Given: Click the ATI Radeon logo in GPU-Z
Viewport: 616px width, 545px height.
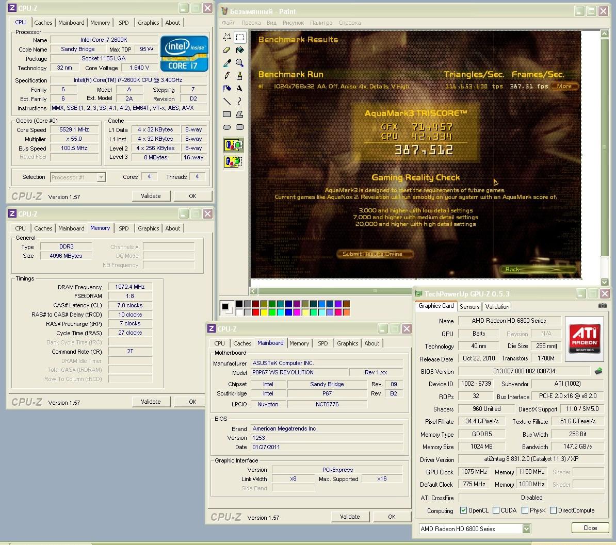Looking at the screenshot, I should 585,338.
